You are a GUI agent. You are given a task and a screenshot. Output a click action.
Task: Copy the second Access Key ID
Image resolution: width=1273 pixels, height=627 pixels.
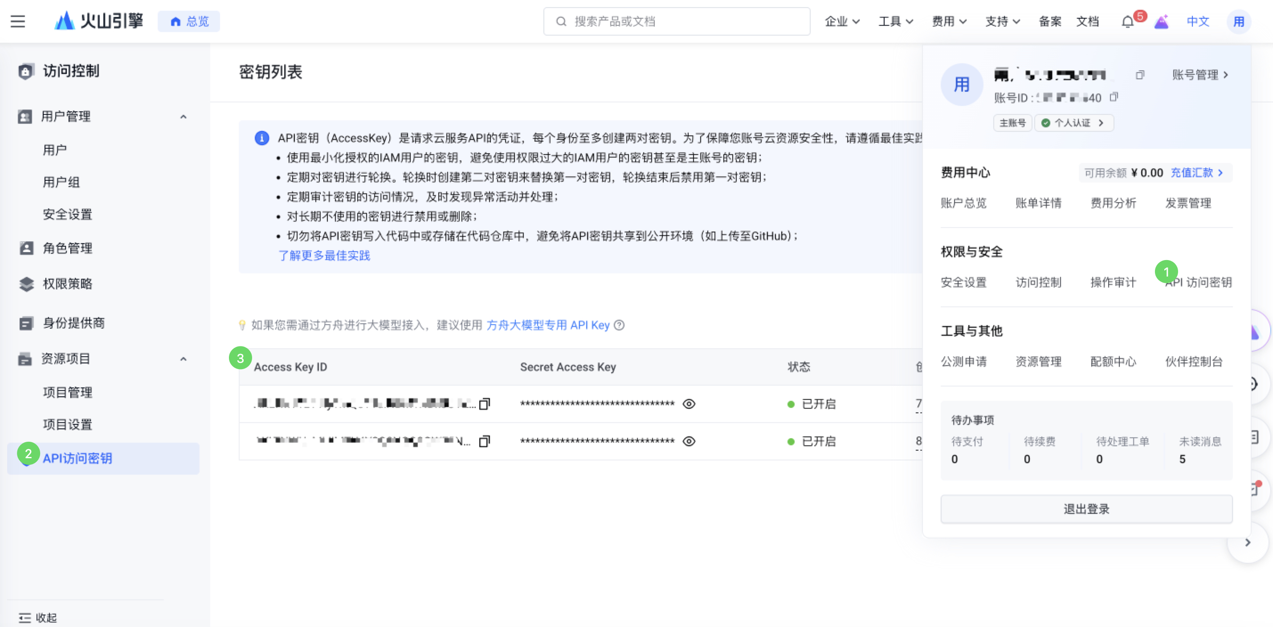[x=484, y=441]
